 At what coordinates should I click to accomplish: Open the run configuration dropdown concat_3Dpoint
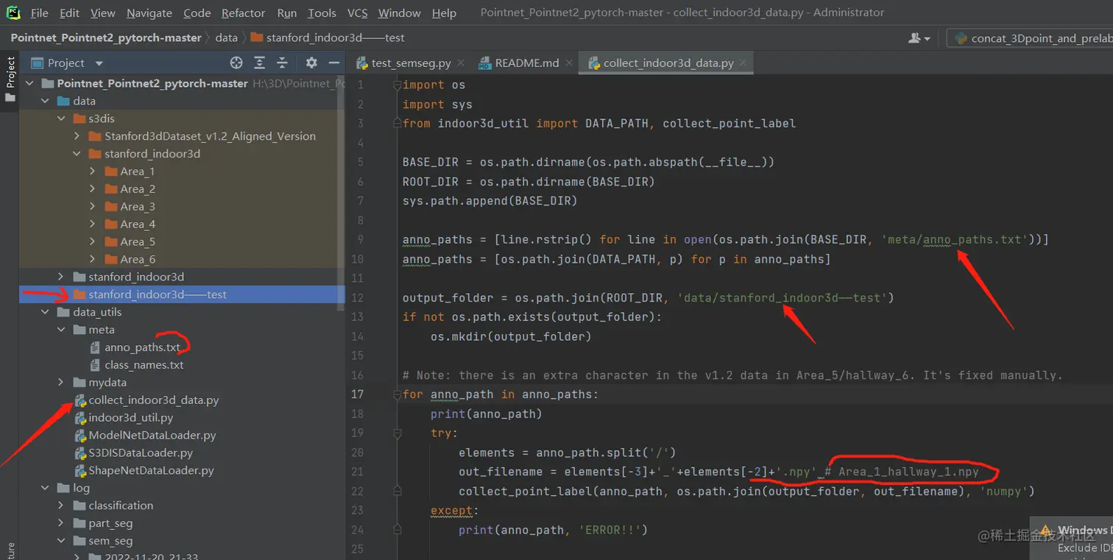tap(1031, 38)
